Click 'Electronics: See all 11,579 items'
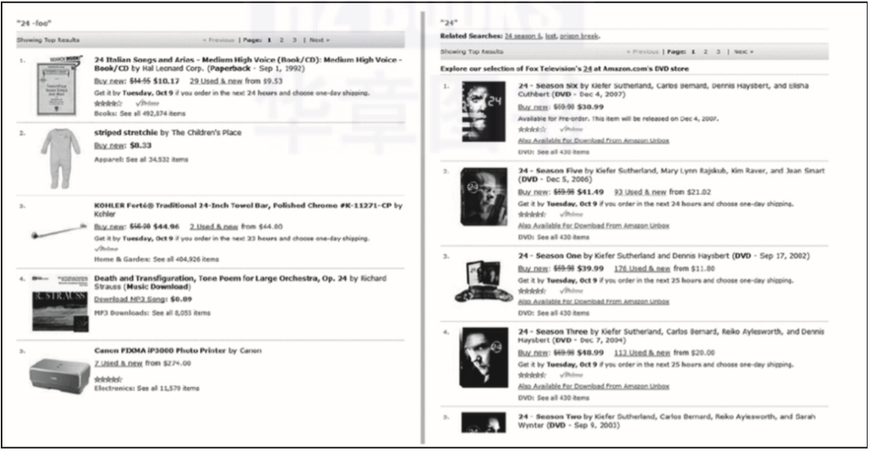 tap(147, 388)
